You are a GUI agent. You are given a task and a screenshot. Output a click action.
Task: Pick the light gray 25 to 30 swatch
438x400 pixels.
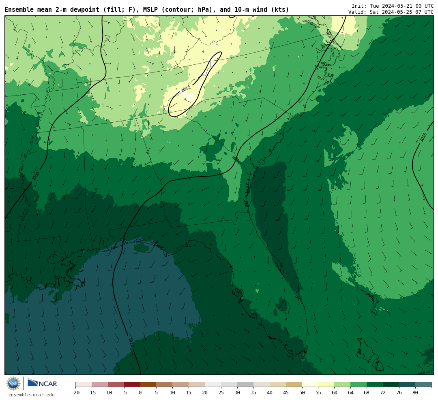229,385
